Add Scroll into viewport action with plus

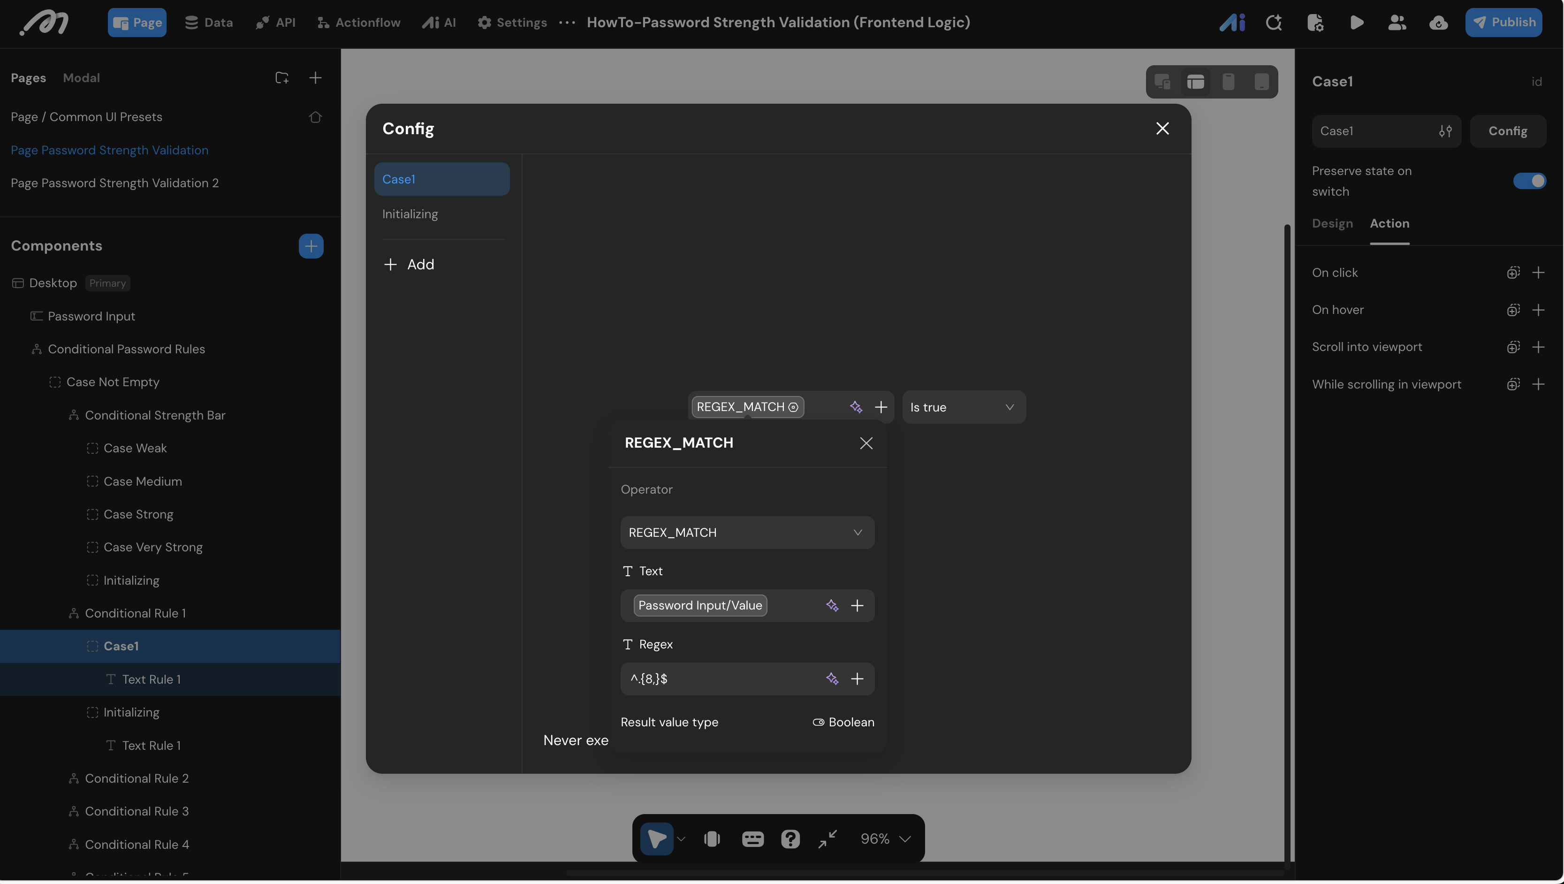pos(1538,347)
